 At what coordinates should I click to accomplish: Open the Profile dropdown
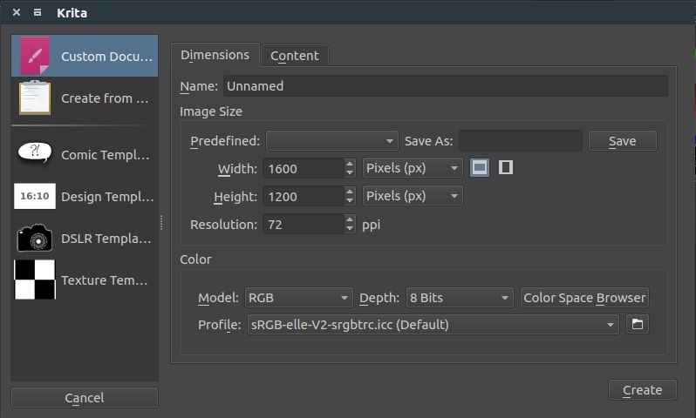433,325
